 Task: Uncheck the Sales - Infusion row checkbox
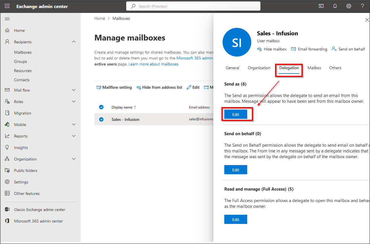click(x=101, y=119)
